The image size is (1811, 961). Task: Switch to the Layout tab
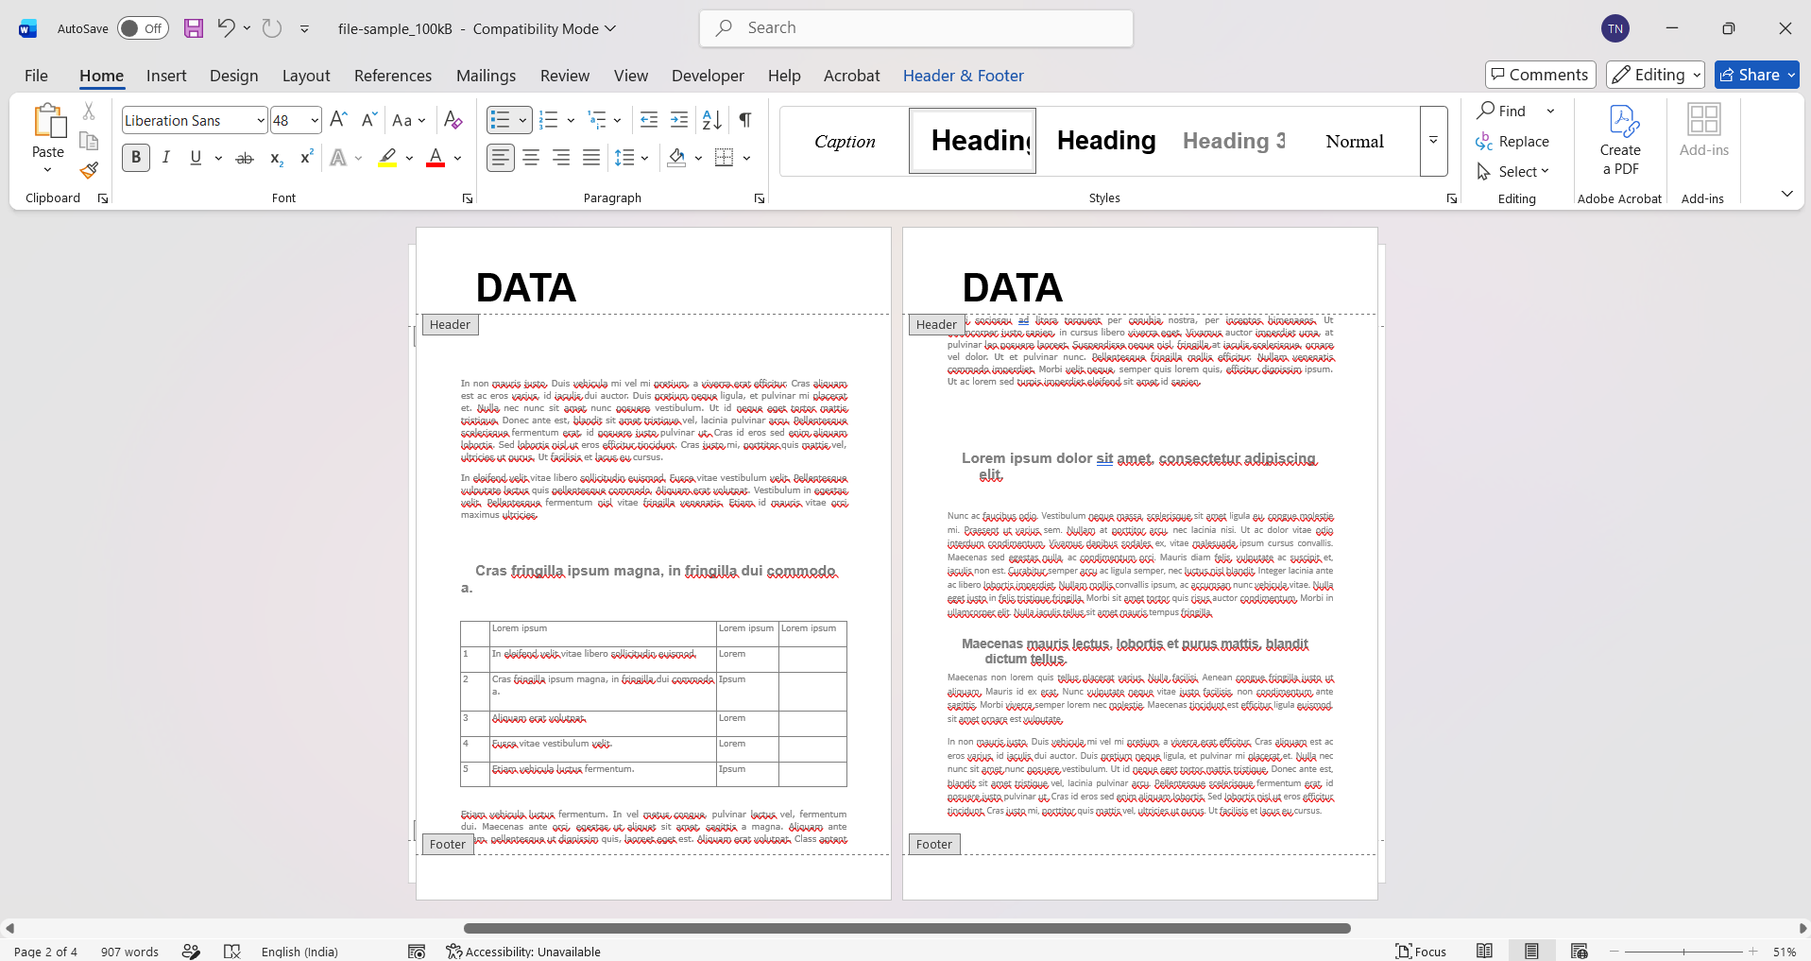(x=306, y=76)
